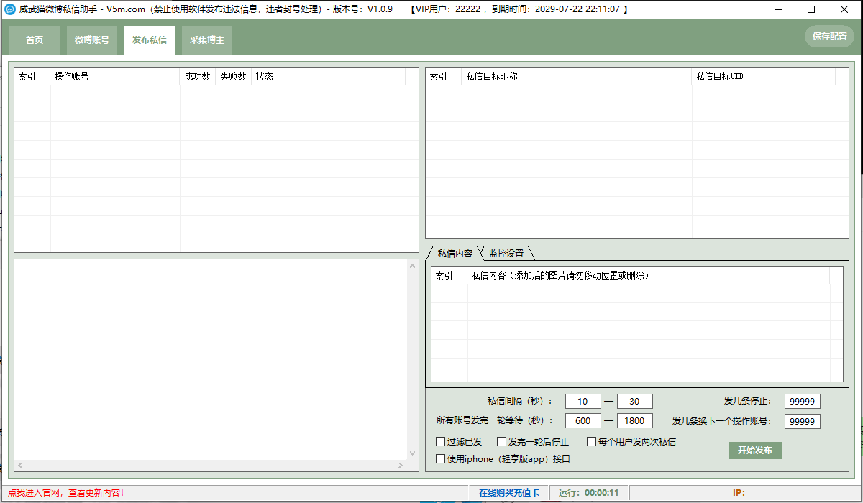Click the running time 00:00:11 status text

tap(601, 493)
